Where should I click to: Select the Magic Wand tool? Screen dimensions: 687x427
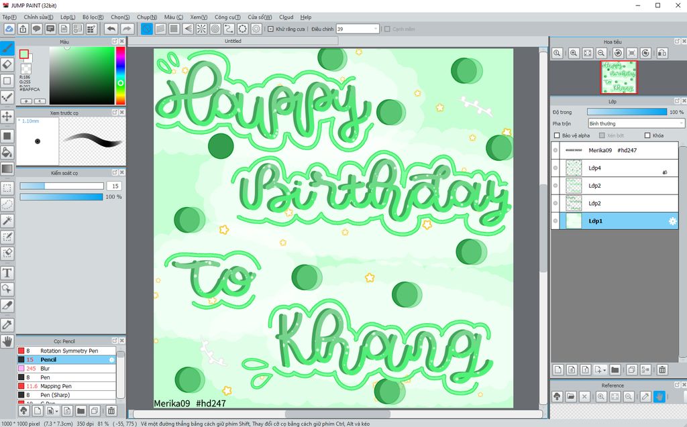click(7, 221)
